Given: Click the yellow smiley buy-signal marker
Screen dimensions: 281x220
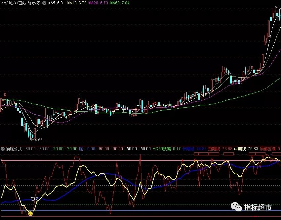Looking at the screenshot, I should tap(30, 213).
